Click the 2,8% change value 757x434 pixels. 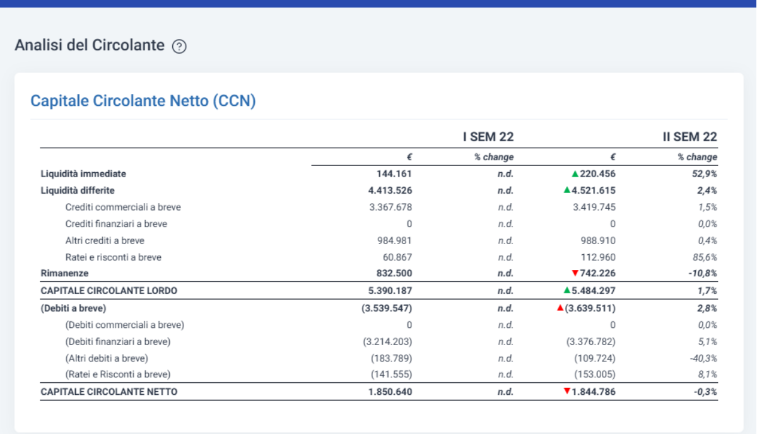pyautogui.click(x=708, y=308)
